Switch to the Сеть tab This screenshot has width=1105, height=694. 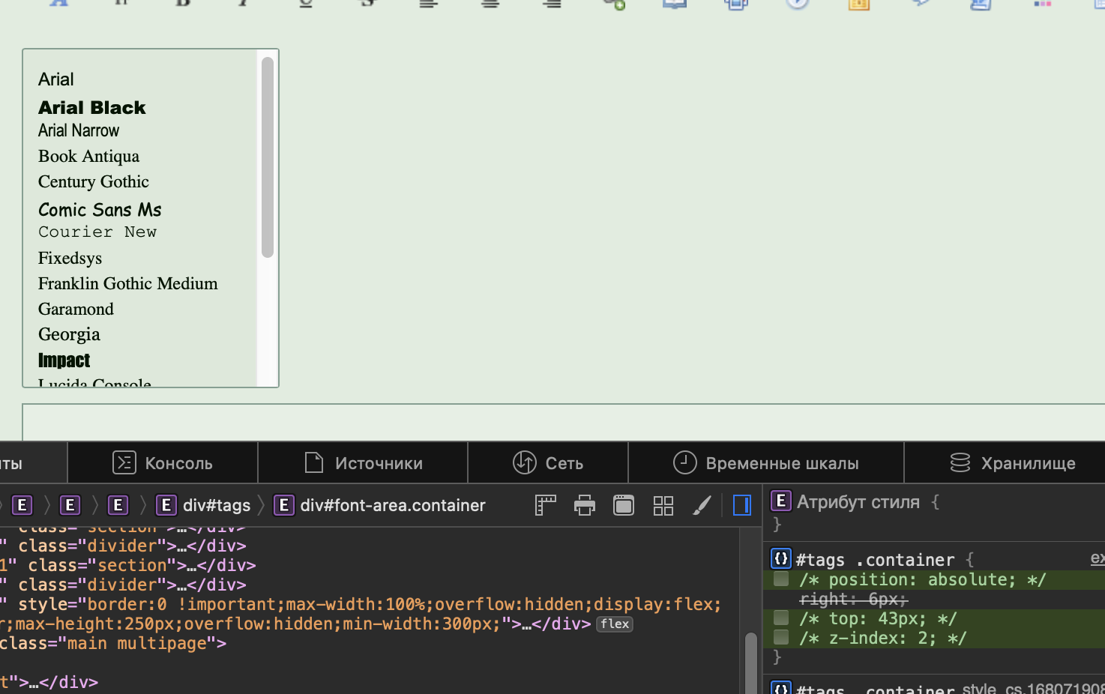coord(548,463)
